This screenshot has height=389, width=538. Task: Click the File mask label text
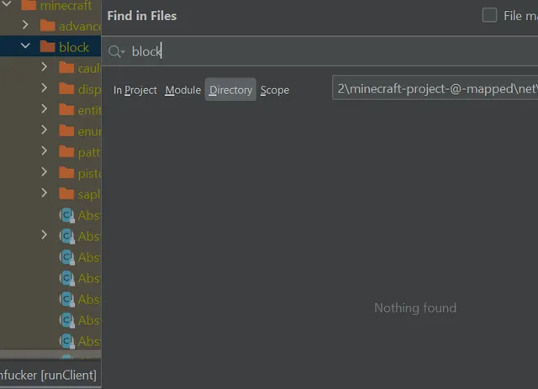pyautogui.click(x=520, y=16)
